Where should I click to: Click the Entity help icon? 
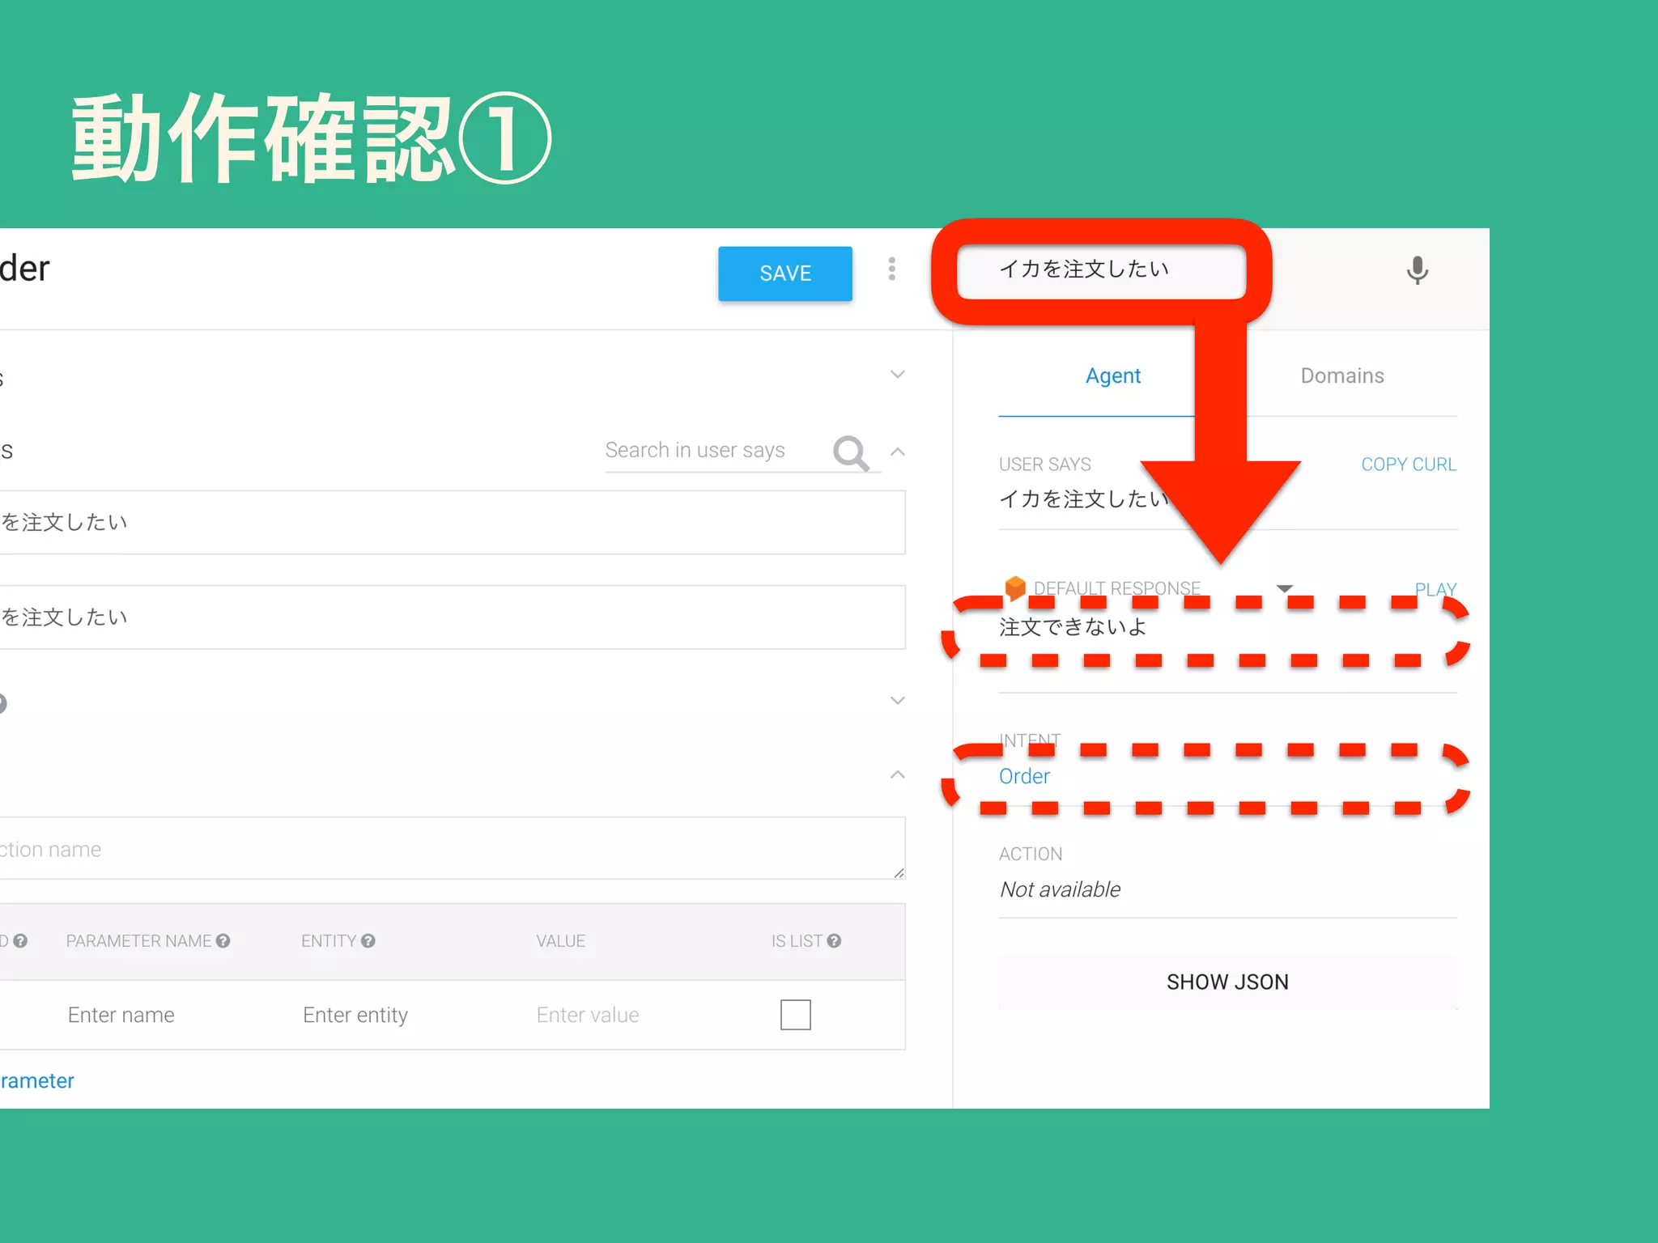(368, 940)
